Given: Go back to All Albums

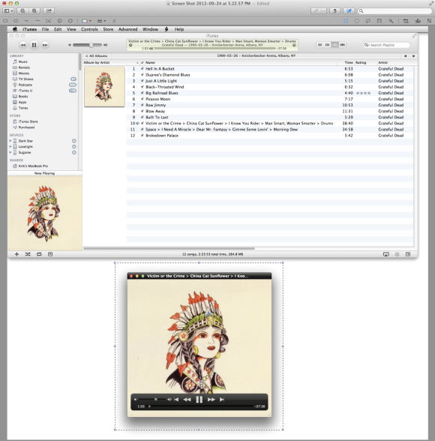Looking at the screenshot, I should [x=97, y=56].
